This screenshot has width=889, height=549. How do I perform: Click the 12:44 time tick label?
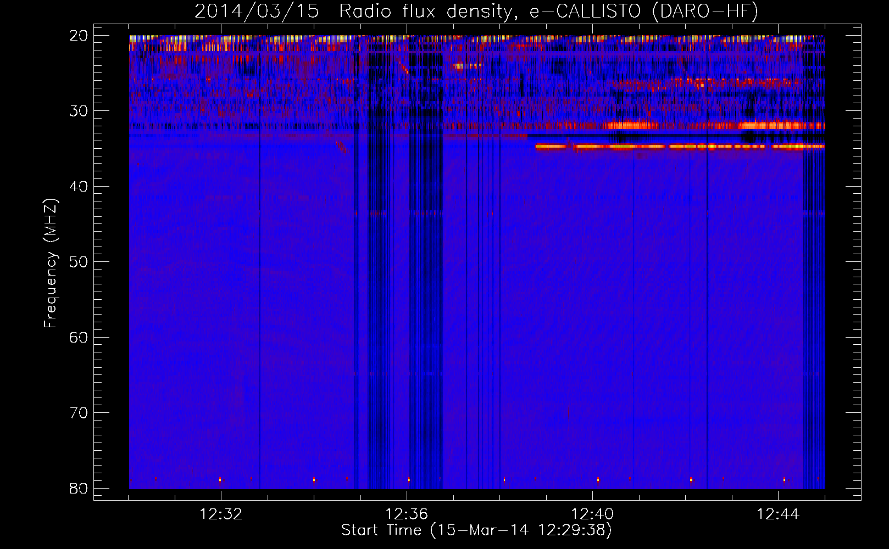point(778,514)
